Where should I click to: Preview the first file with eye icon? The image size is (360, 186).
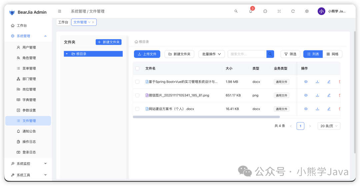pyautogui.click(x=306, y=82)
